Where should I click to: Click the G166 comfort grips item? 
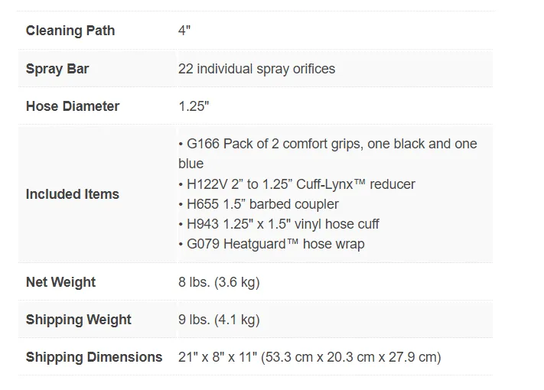[x=328, y=154]
